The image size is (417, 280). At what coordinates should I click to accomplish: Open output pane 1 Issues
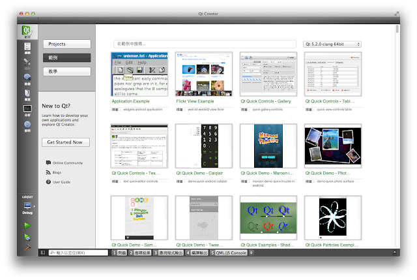tap(119, 253)
